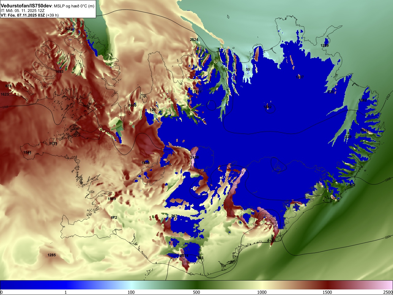Screen dimensions: 393x295
Task: Click the 302 height value on the map
Action: click(352, 185)
